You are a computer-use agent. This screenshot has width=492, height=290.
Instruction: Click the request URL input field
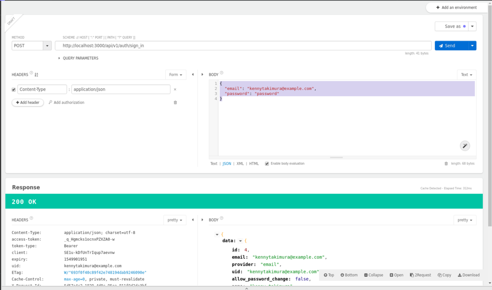click(x=243, y=46)
